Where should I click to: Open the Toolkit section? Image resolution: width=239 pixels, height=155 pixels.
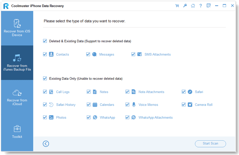click(x=17, y=132)
